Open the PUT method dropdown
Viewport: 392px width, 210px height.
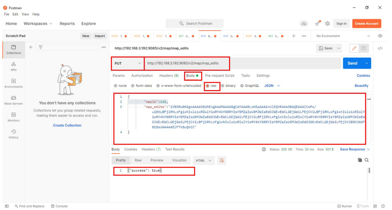click(x=128, y=63)
